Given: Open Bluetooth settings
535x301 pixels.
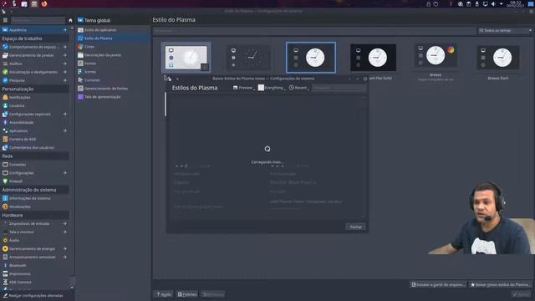Looking at the screenshot, I should click(34, 266).
